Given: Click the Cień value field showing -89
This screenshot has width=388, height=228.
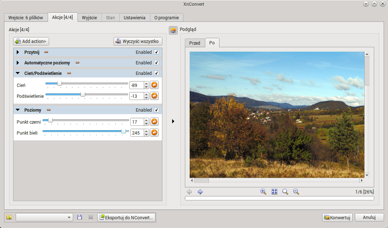Looking at the screenshot, I should pyautogui.click(x=136, y=85).
